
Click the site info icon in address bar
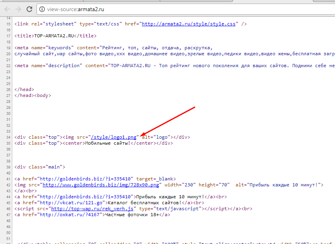point(42,8)
